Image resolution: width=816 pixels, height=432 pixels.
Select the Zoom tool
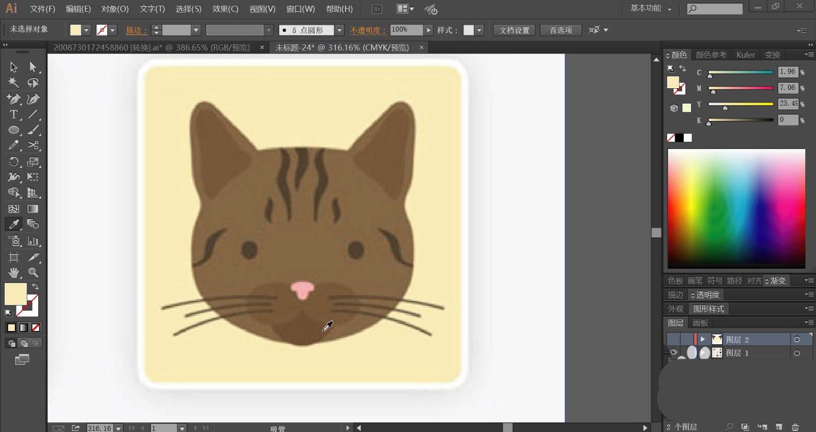(x=33, y=272)
